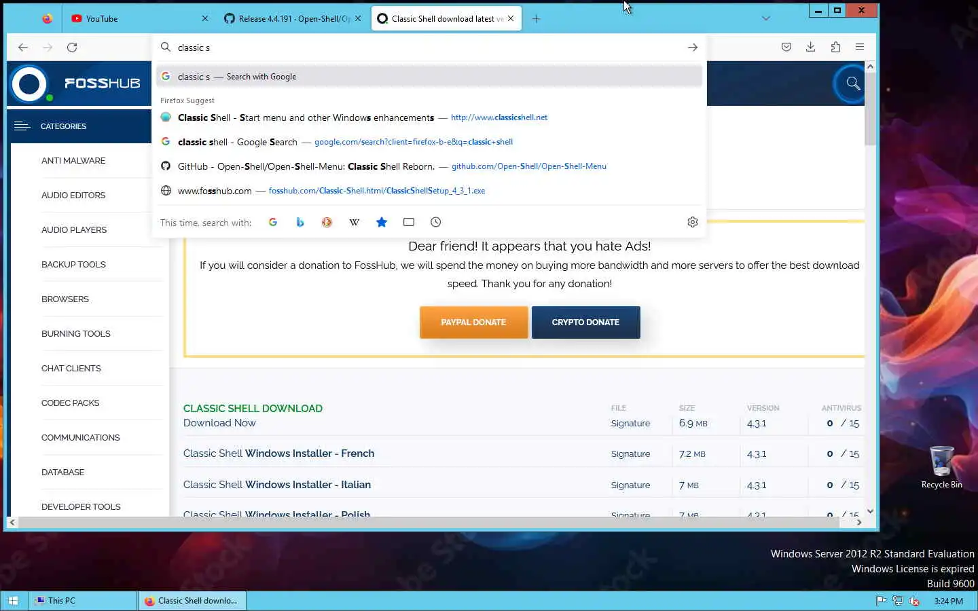Click the FossHub search magnifier icon
The height and width of the screenshot is (611, 978).
coord(853,84)
